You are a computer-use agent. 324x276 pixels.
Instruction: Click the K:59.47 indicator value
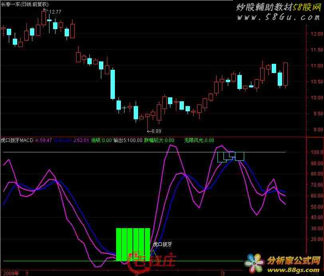tap(43, 140)
